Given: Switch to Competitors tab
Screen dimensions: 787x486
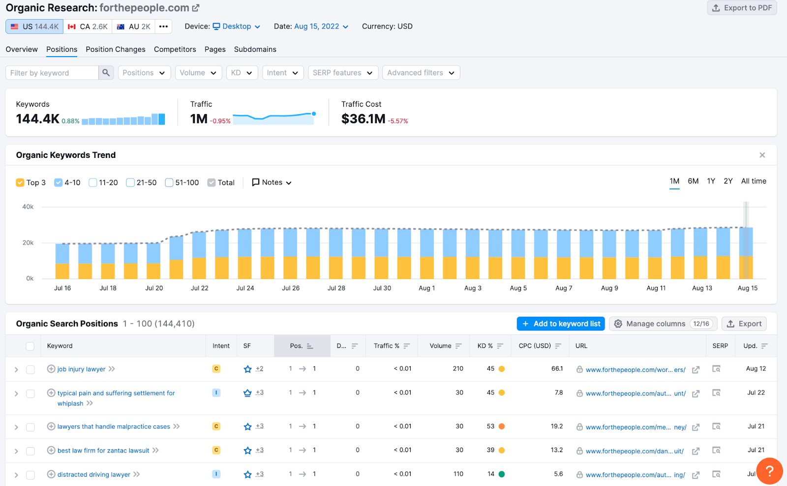Looking at the screenshot, I should click(175, 49).
